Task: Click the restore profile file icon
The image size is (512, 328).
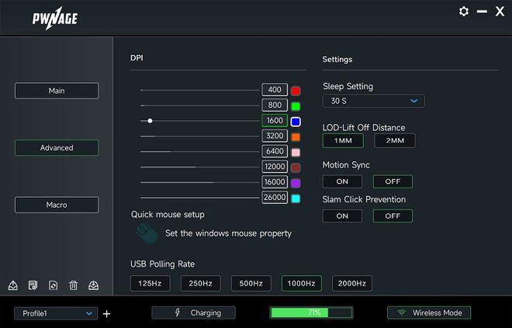Action: 54,285
